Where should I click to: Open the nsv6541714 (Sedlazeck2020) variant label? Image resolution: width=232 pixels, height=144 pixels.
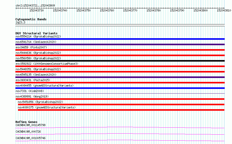(36, 42)
